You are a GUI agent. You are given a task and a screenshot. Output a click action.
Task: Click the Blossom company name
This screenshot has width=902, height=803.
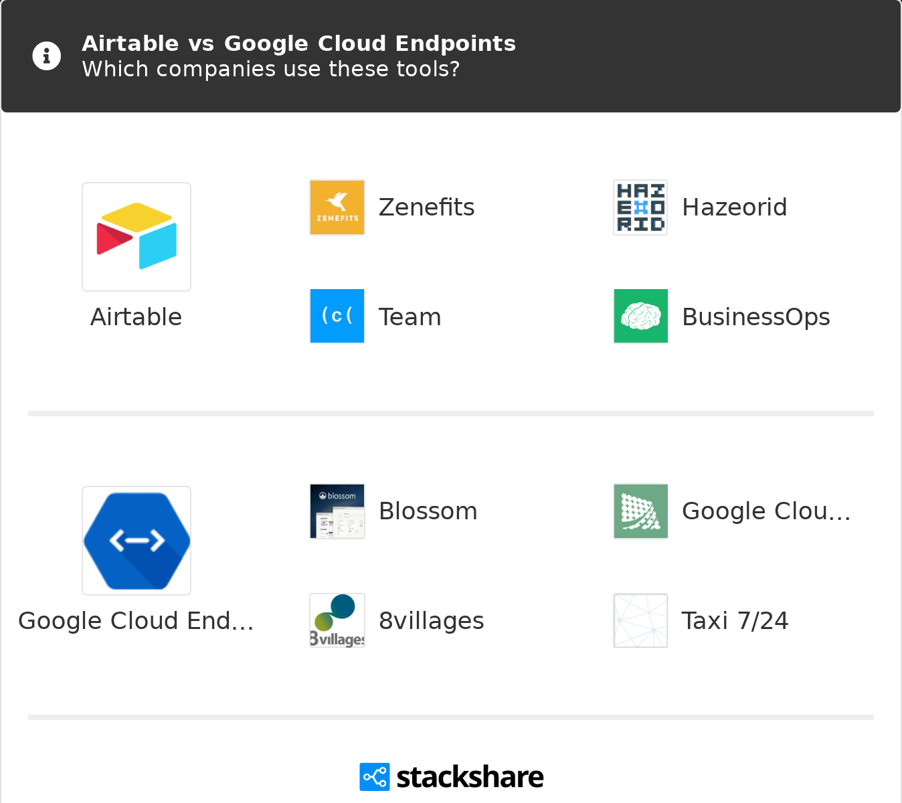(428, 511)
